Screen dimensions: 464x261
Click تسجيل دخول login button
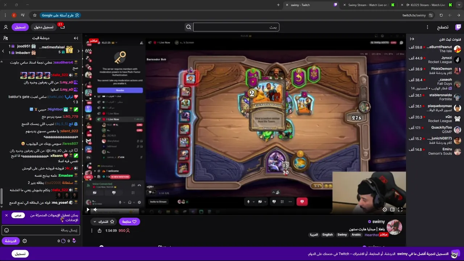click(44, 27)
